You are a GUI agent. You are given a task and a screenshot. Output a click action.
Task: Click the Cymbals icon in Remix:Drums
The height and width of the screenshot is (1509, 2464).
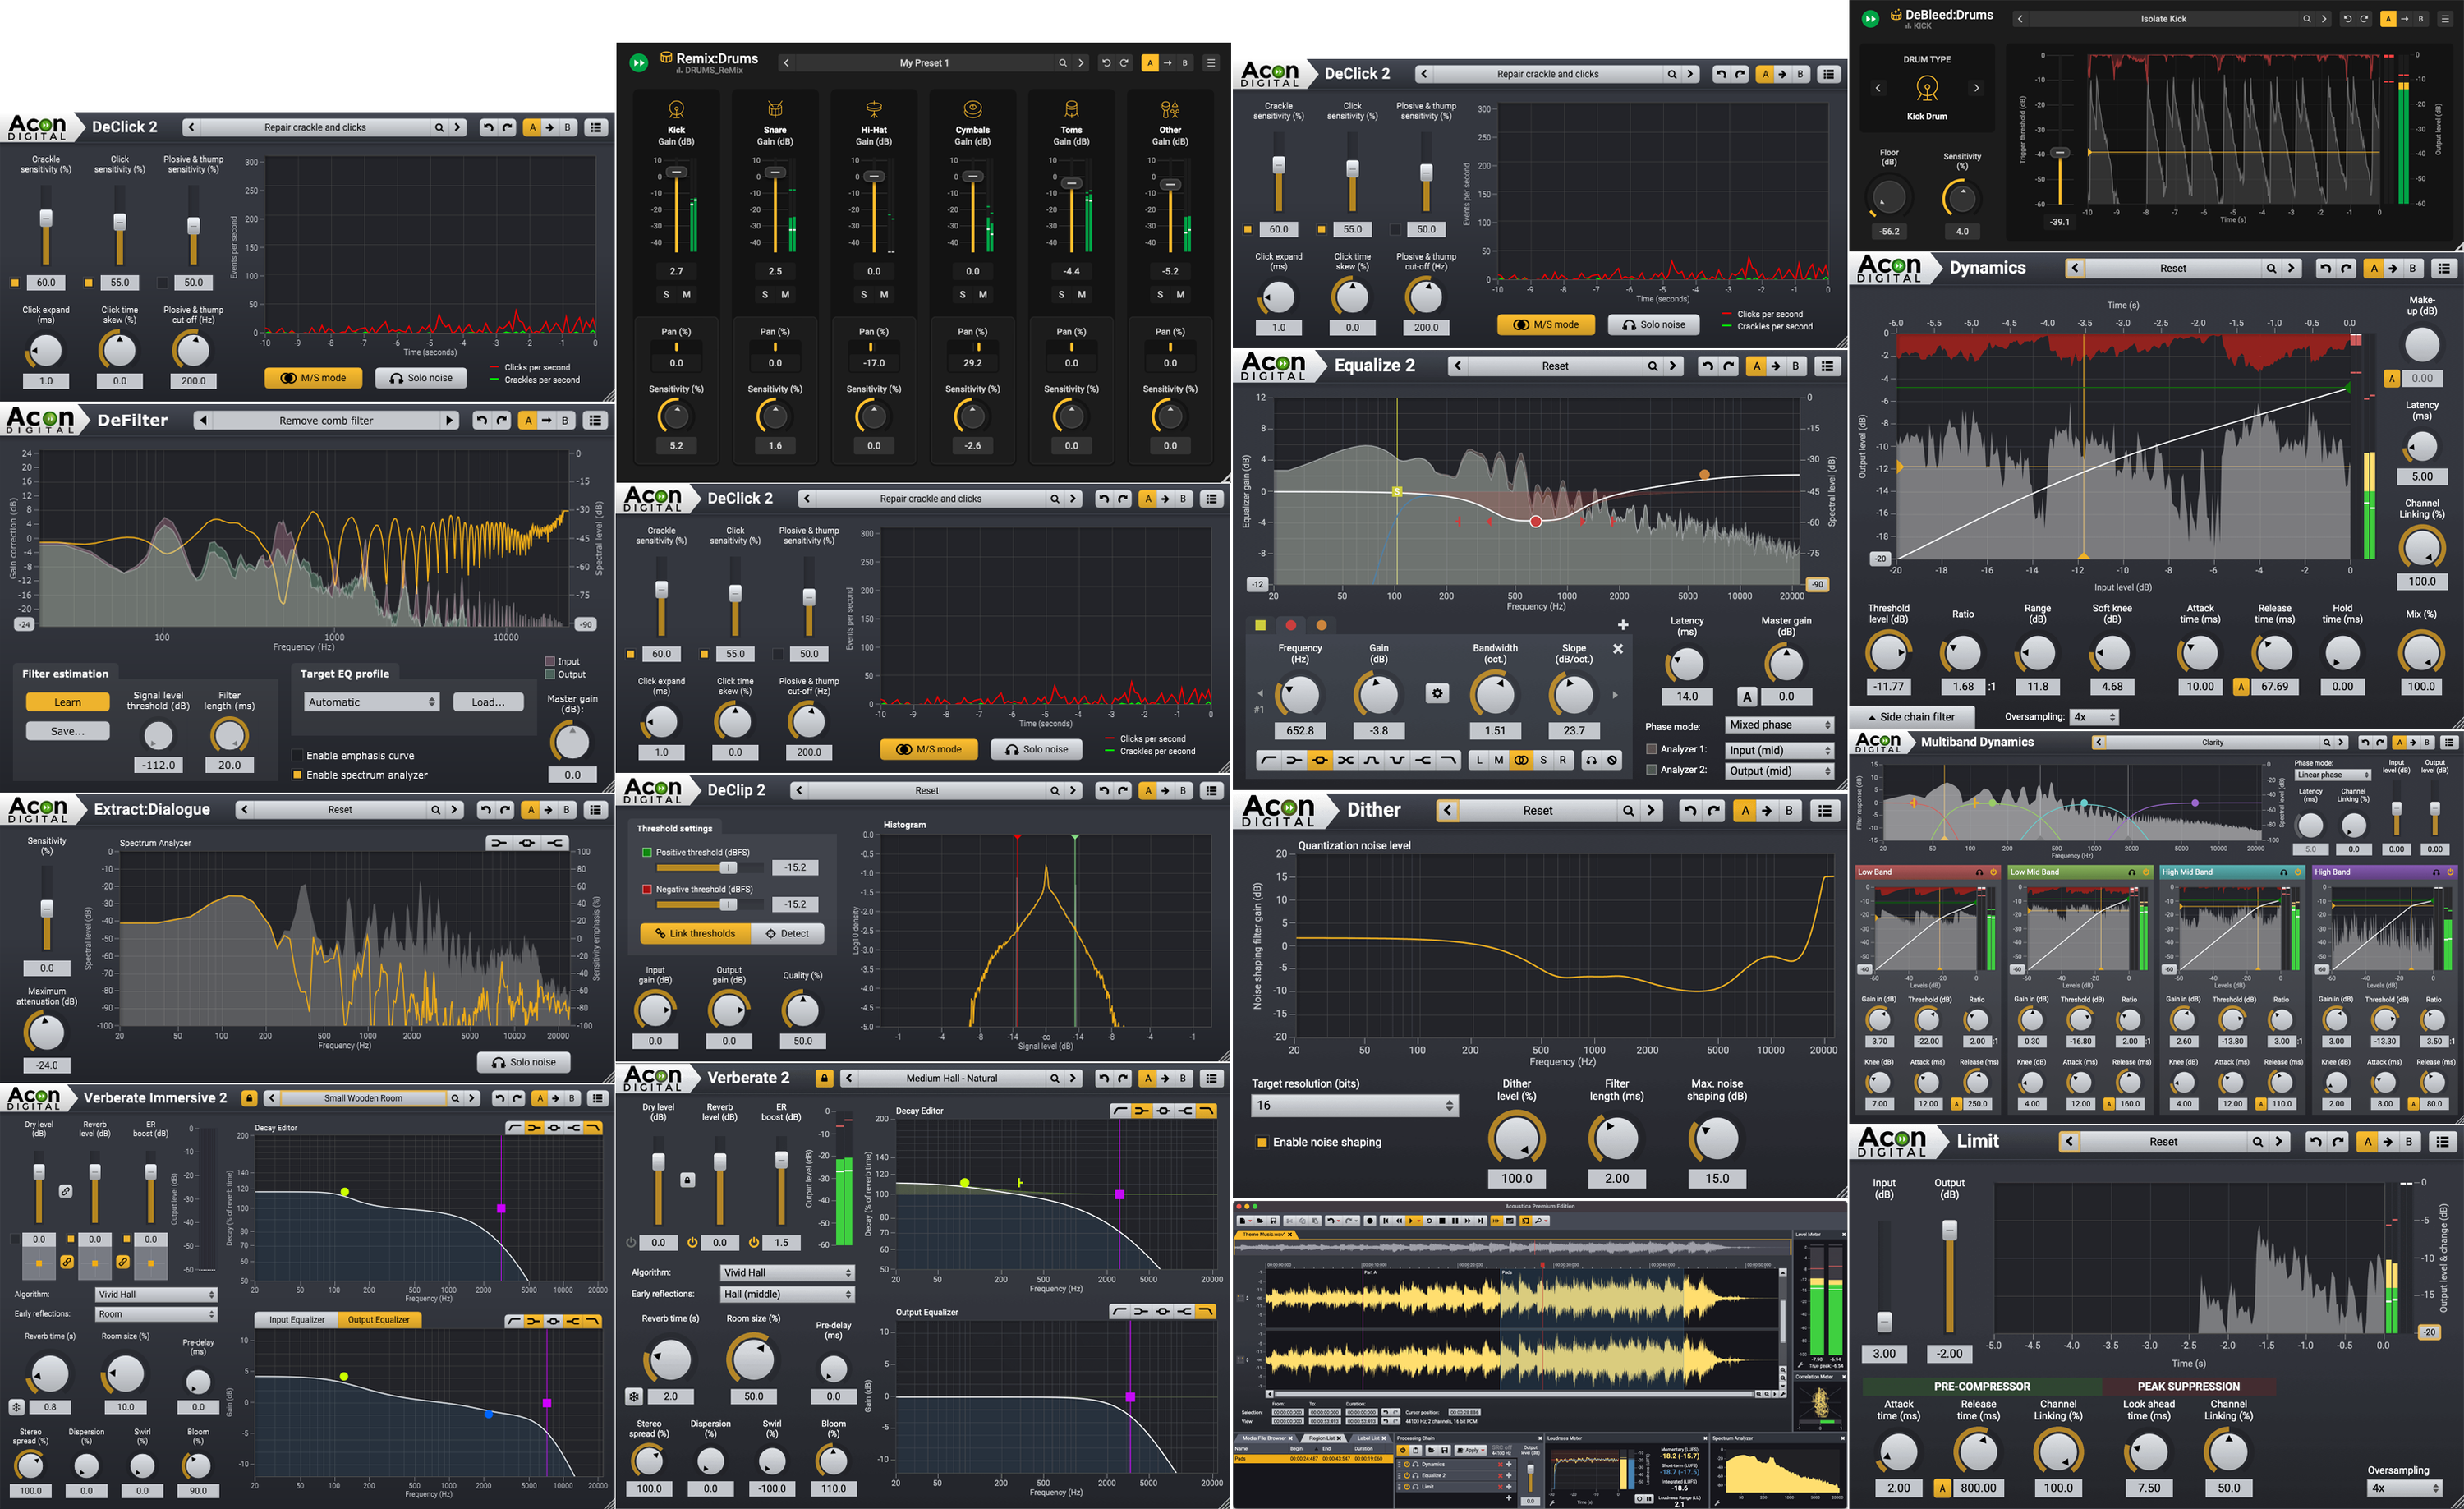click(972, 109)
